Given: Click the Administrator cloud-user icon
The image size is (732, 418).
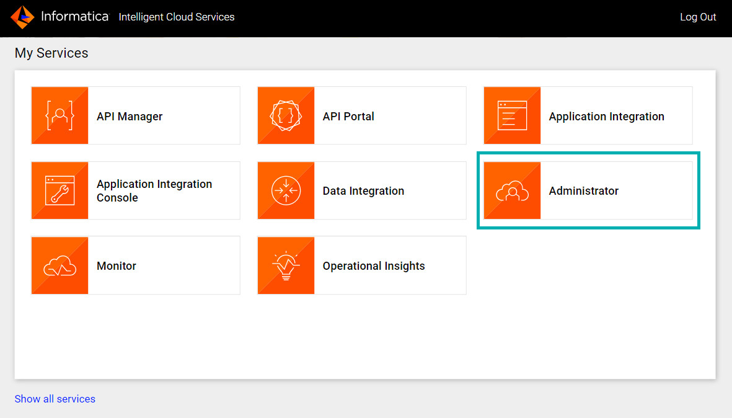Looking at the screenshot, I should coord(512,190).
